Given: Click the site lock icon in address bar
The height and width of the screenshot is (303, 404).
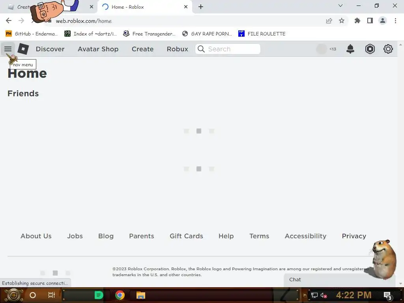Looking at the screenshot, I should click(x=50, y=21).
